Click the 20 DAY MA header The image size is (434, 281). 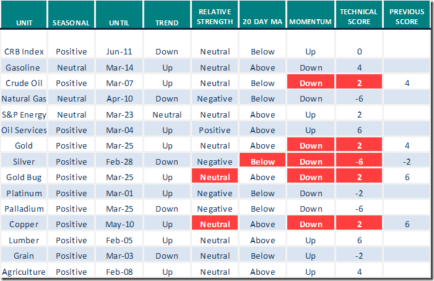pyautogui.click(x=263, y=23)
